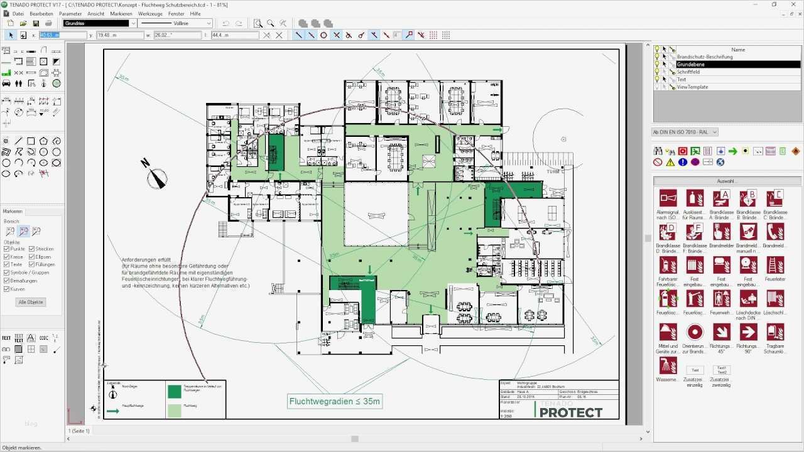
Task: Click the Brandklasse F symbol
Action: tap(695, 231)
